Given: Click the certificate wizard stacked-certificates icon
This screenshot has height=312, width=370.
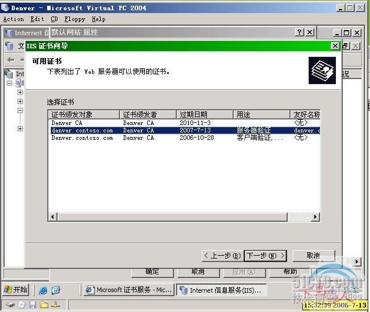Looking at the screenshot, I should (x=322, y=70).
